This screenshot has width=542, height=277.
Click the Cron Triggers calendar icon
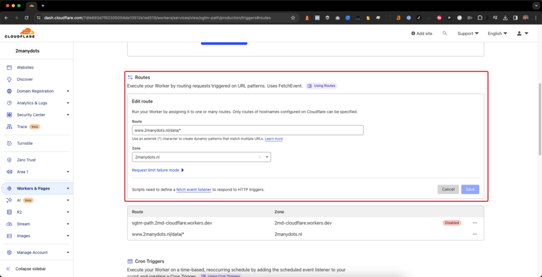tap(130, 261)
